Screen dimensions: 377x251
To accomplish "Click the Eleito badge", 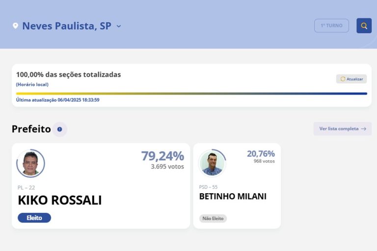I will pos(34,218).
